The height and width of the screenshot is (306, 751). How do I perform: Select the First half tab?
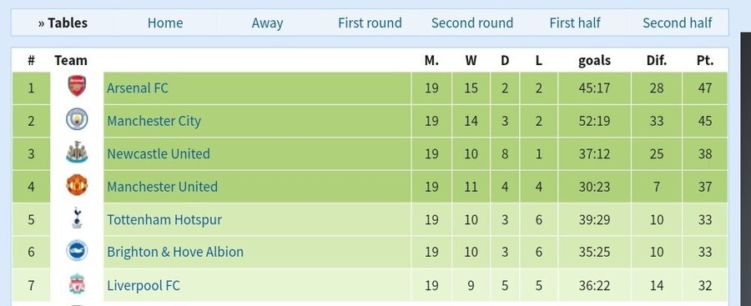(575, 23)
